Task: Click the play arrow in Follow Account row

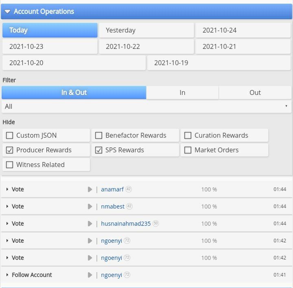Action: pos(90,275)
